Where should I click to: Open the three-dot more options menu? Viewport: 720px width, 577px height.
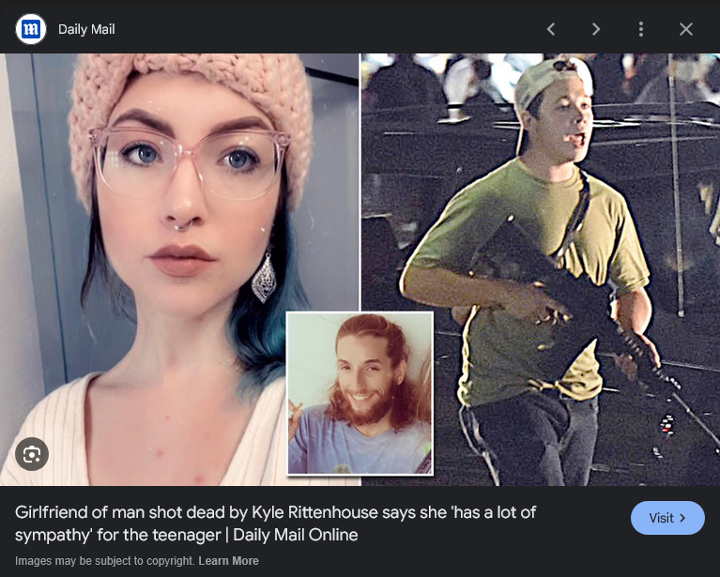pyautogui.click(x=641, y=29)
